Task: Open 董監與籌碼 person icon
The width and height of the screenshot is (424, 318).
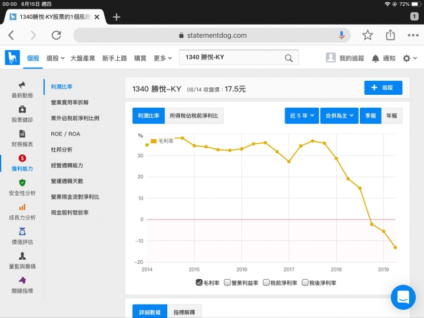Action: pyautogui.click(x=22, y=256)
